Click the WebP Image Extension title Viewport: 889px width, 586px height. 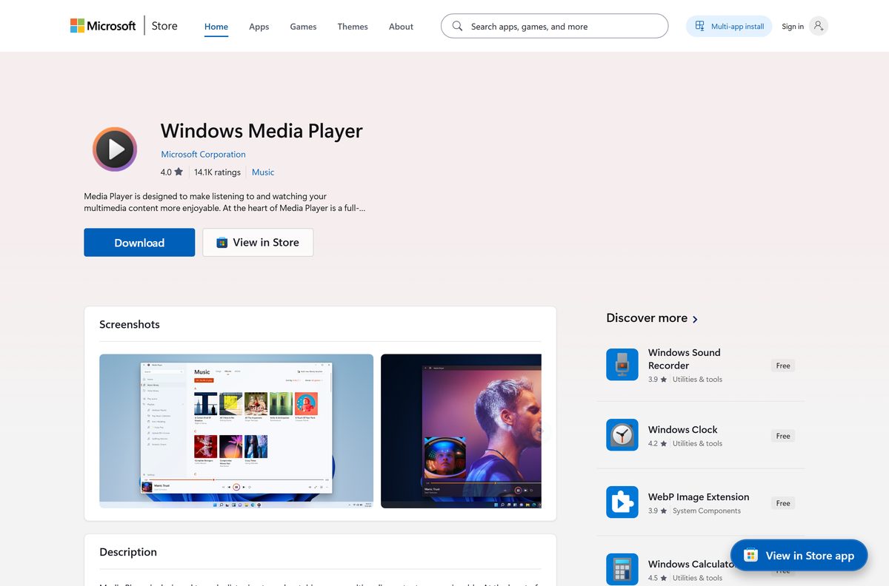point(699,497)
